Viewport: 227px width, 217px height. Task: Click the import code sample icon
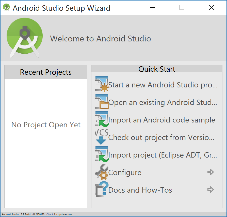click(102, 119)
